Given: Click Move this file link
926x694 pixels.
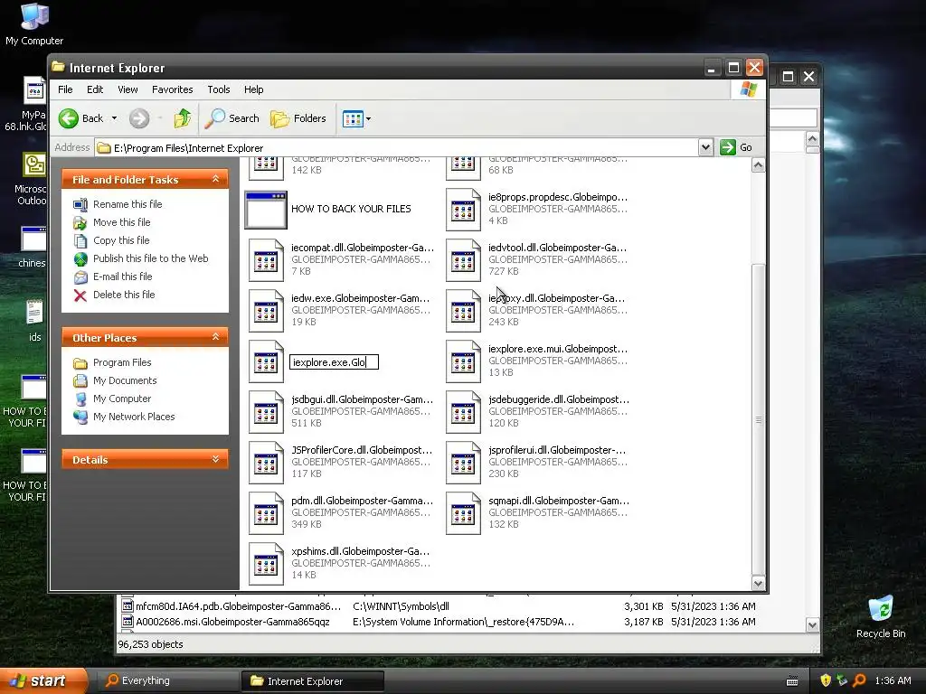Looking at the screenshot, I should pyautogui.click(x=122, y=222).
